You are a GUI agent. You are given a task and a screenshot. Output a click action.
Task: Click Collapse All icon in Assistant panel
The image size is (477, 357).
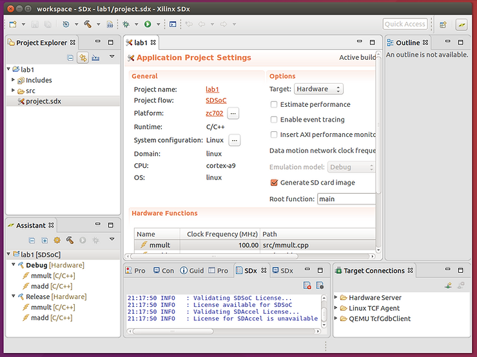[x=32, y=241]
